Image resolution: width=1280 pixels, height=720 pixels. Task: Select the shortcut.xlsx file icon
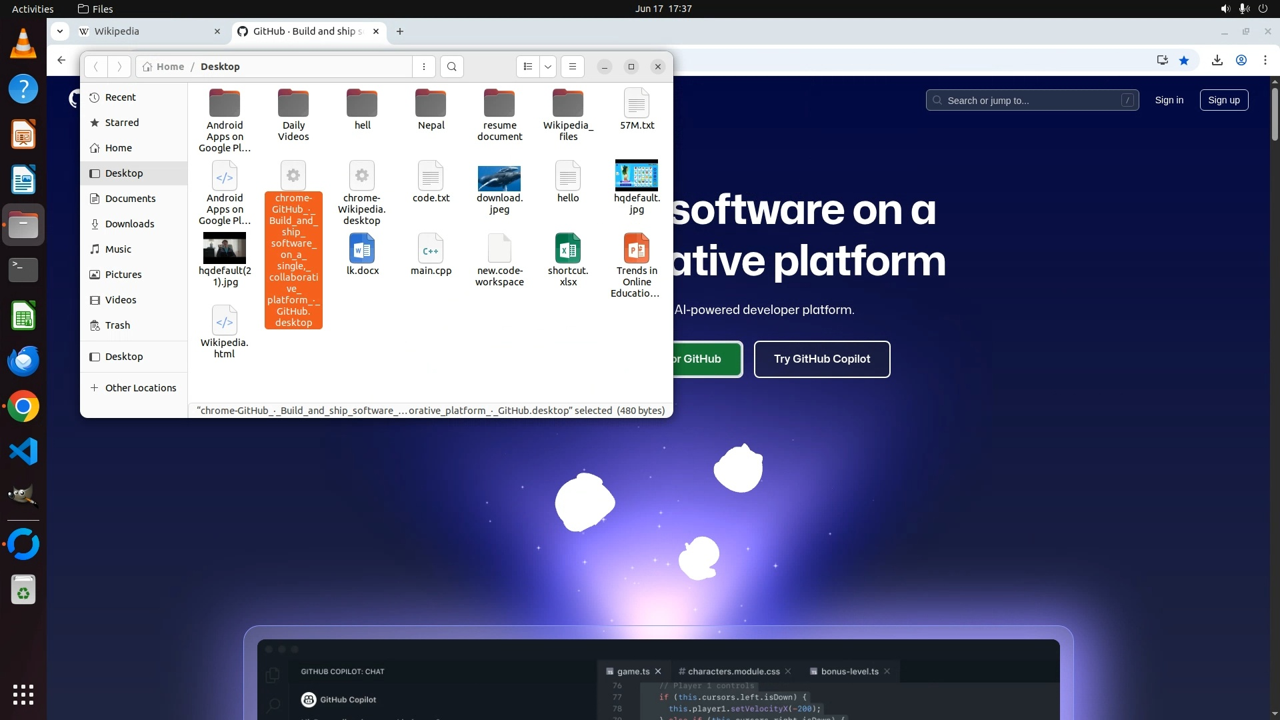568,249
